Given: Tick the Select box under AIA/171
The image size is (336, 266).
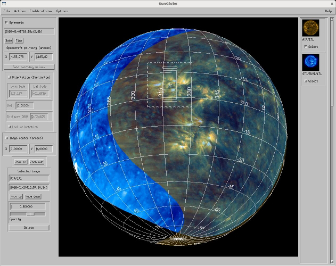Looking at the screenshot, I should click(x=305, y=47).
